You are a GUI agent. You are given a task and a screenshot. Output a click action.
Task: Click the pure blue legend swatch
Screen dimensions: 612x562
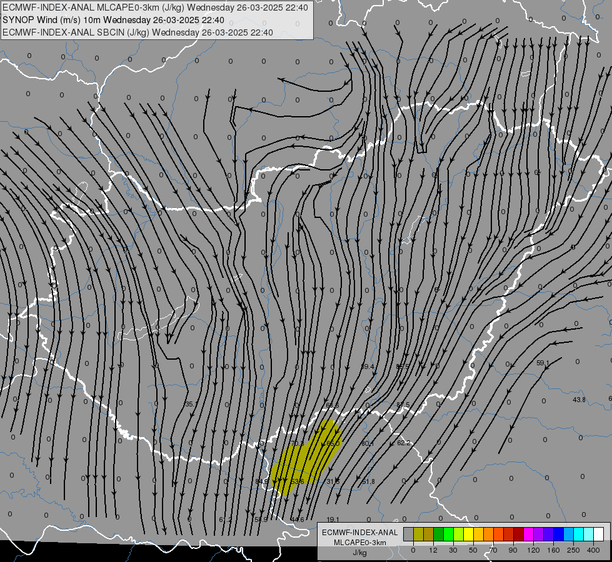559,534
